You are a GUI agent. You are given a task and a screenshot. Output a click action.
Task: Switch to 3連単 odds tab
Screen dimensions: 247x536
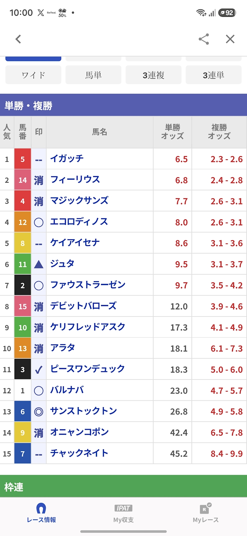point(213,75)
